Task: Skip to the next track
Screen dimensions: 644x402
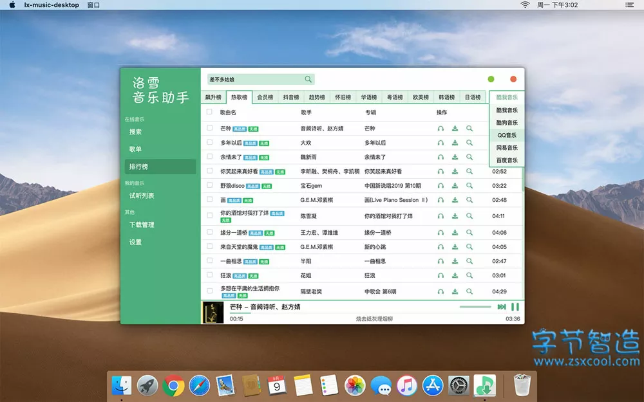Action: 502,307
